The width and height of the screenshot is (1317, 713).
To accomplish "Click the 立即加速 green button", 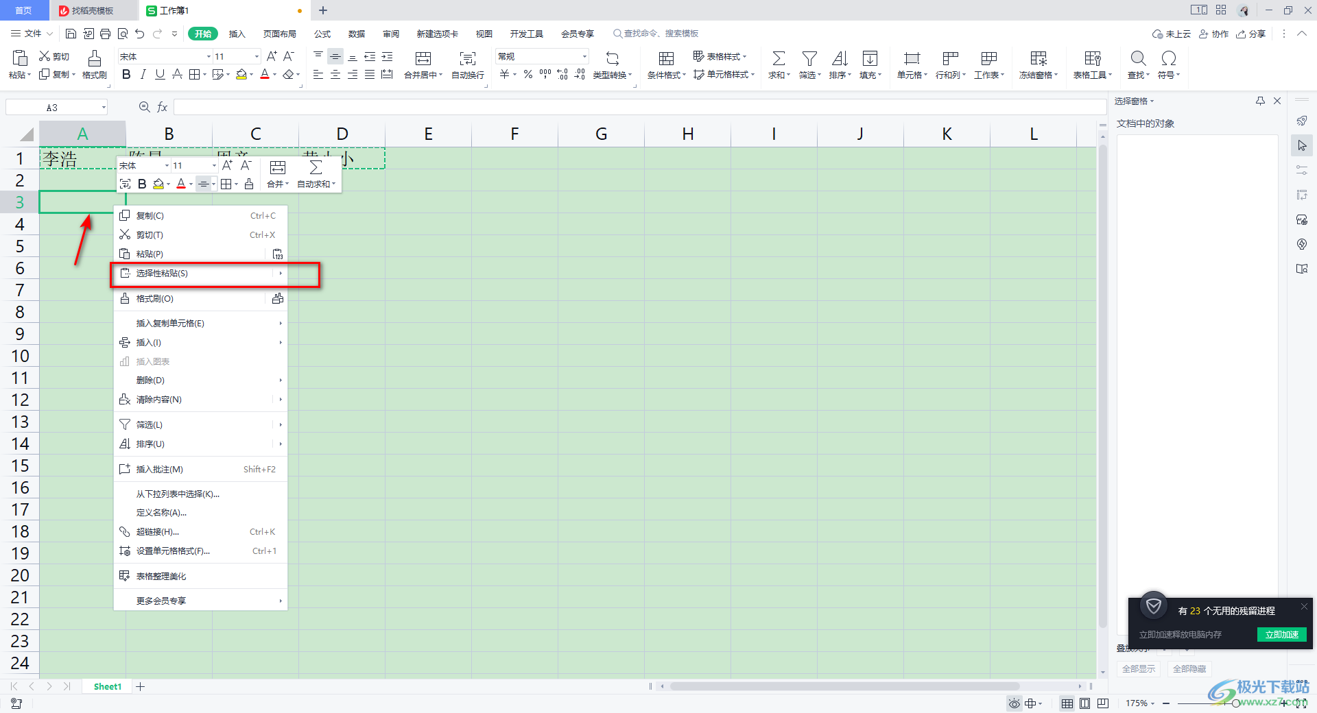I will (1281, 634).
